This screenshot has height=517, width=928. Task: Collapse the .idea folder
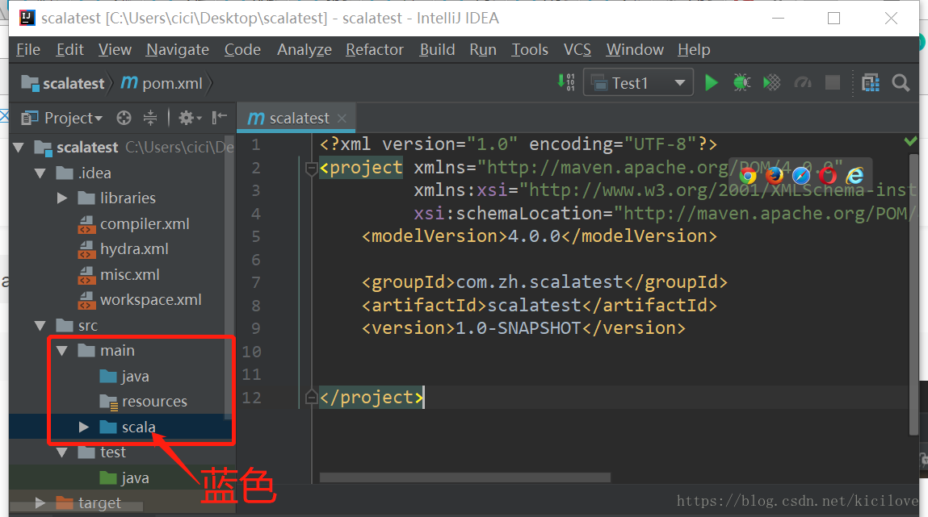tap(40, 173)
